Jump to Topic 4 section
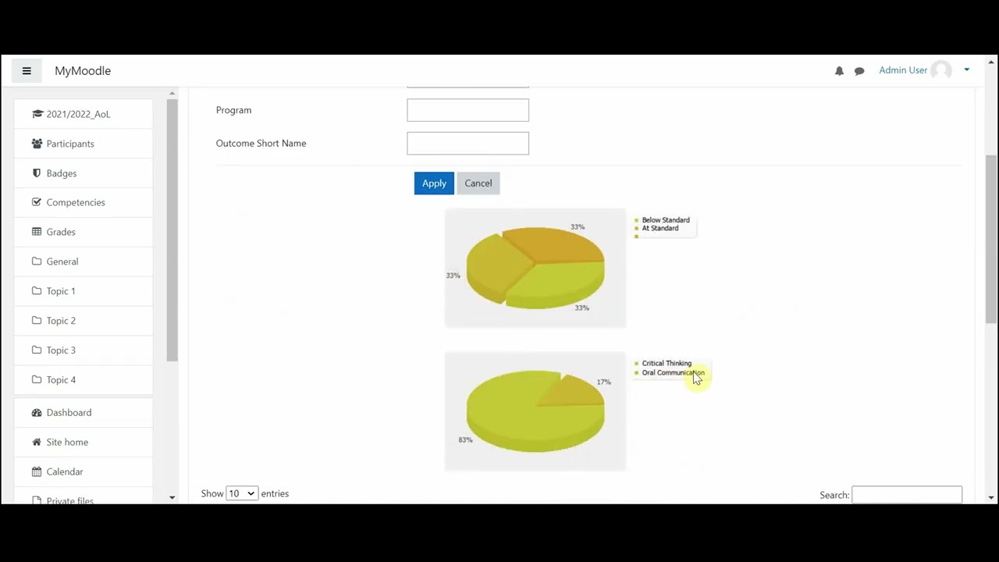 click(x=61, y=380)
